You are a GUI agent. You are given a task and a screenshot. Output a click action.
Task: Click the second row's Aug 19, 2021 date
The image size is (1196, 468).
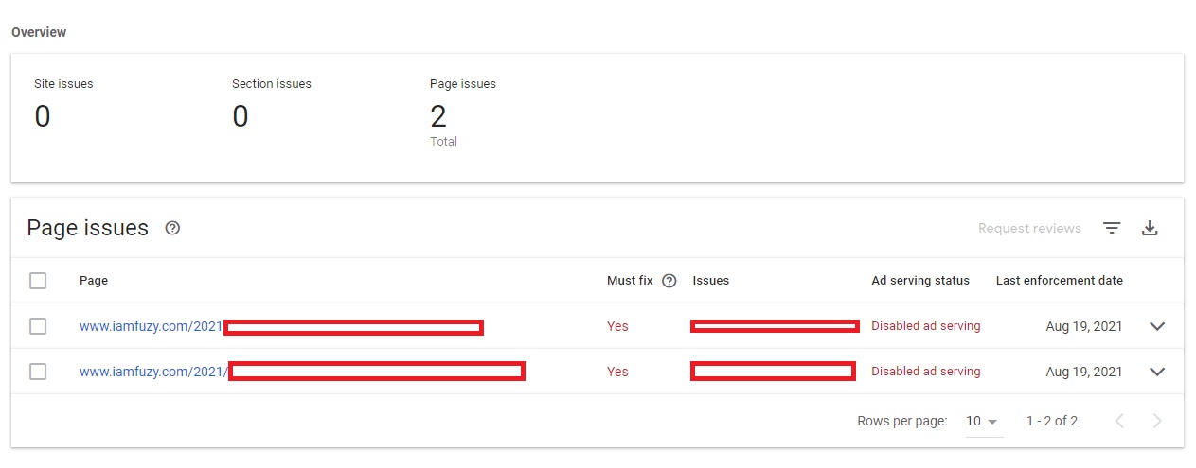pos(1084,372)
